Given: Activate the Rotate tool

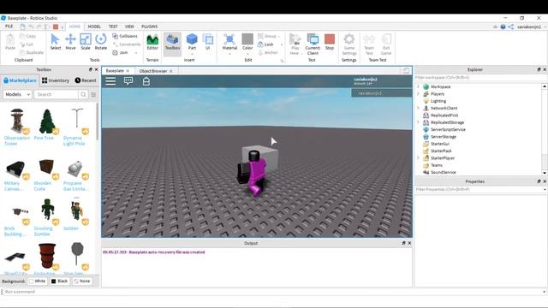Looking at the screenshot, I should (101, 42).
